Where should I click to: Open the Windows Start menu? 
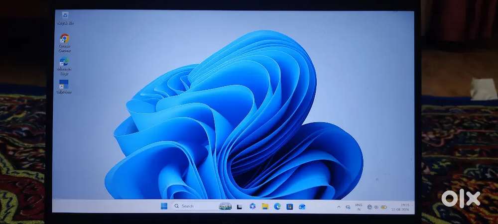(164, 206)
